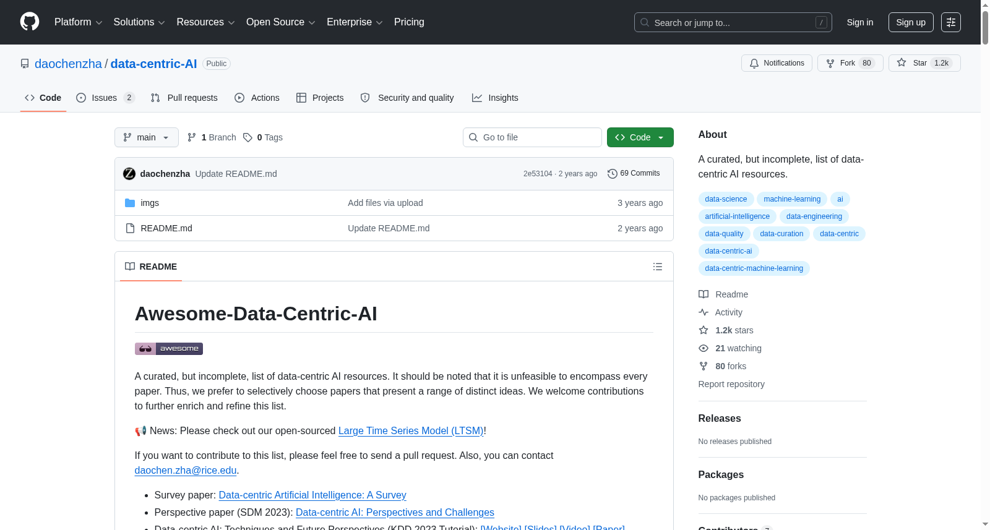Switch to the Code tab
Viewport: 990px width, 530px height.
pos(43,98)
